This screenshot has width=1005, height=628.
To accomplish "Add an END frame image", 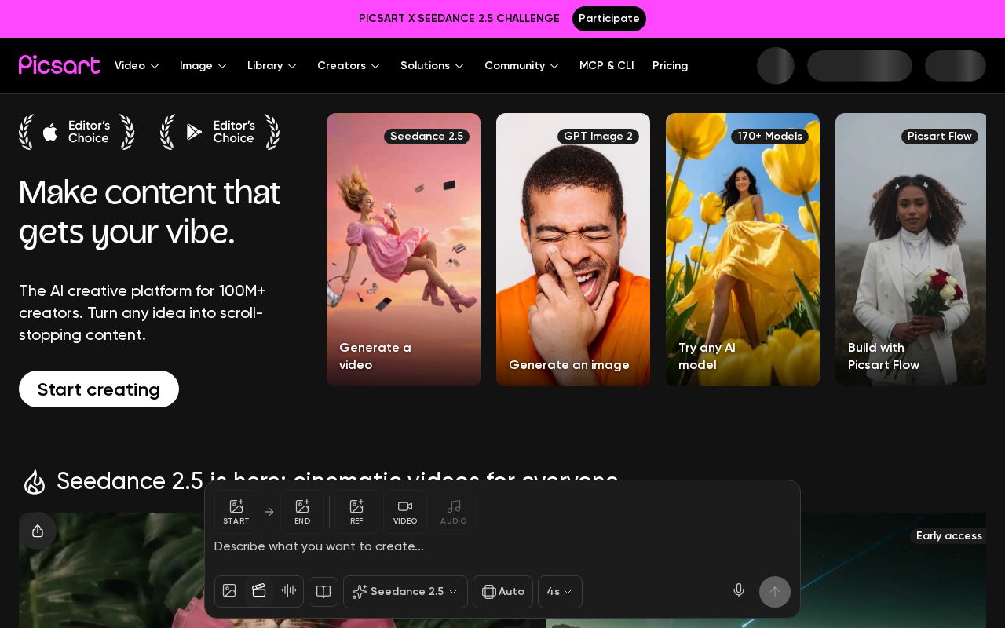I will (302, 512).
